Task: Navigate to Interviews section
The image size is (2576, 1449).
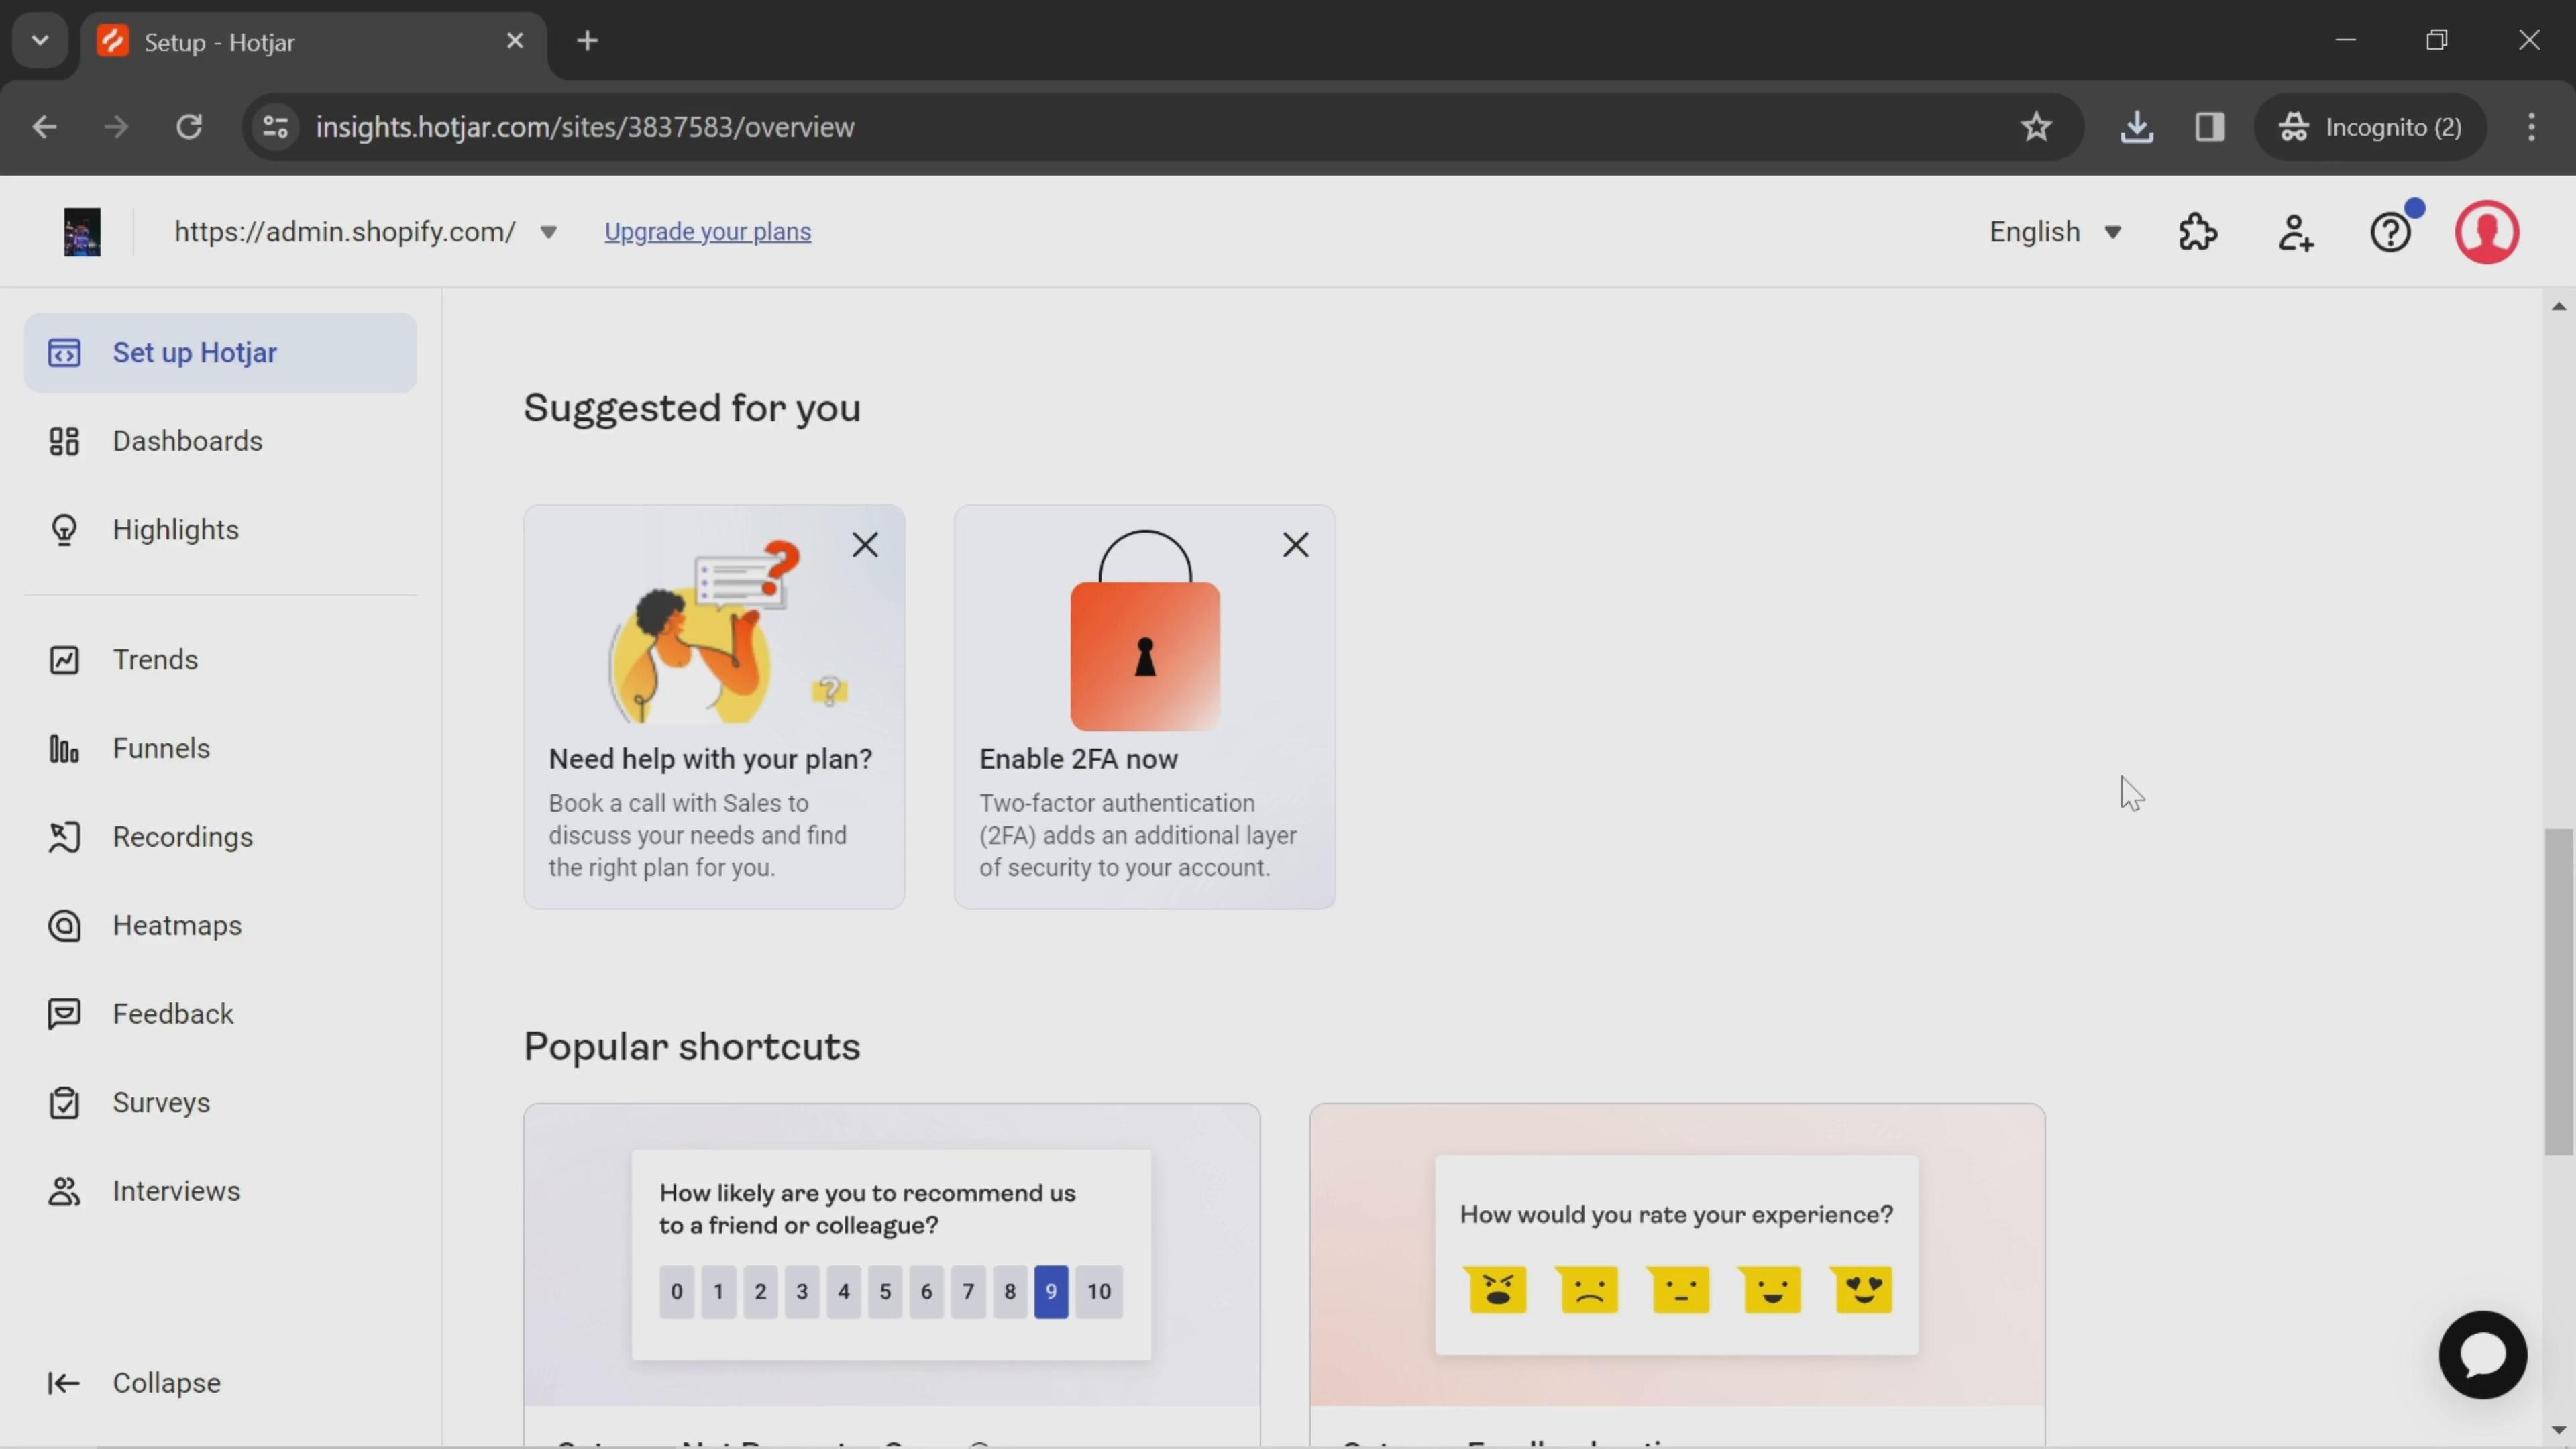Action: click(175, 1189)
